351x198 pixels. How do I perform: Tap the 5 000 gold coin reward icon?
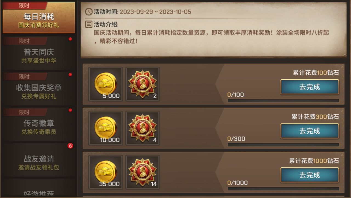[x=106, y=84]
